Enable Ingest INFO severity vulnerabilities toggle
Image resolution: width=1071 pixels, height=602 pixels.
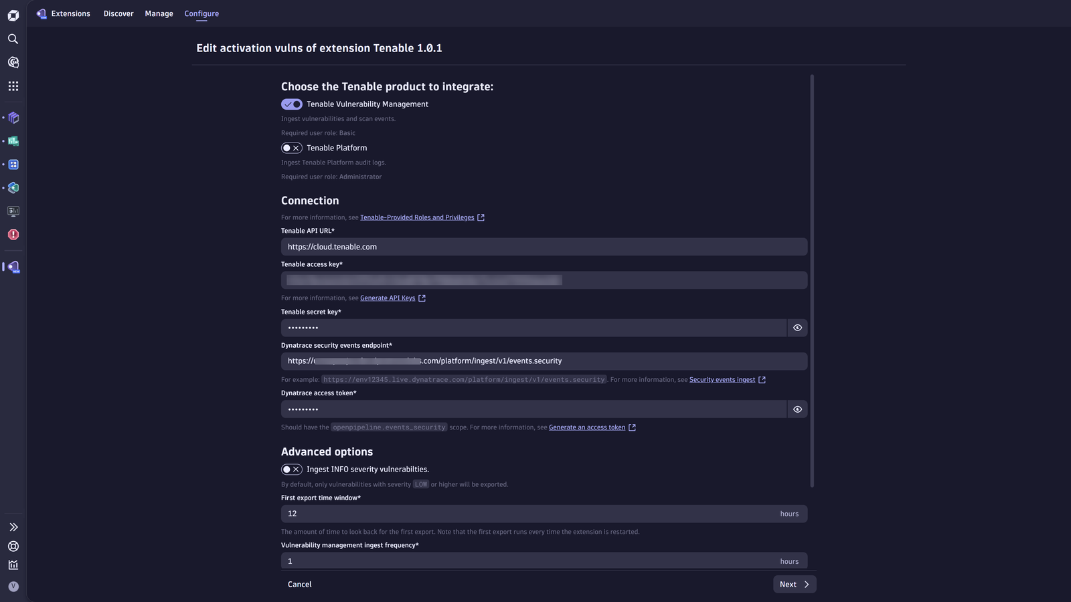point(292,470)
